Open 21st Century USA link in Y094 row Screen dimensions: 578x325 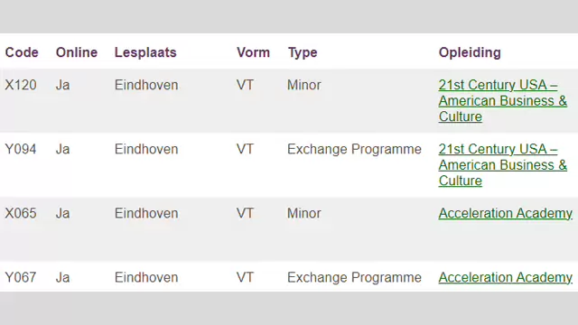coord(502,164)
